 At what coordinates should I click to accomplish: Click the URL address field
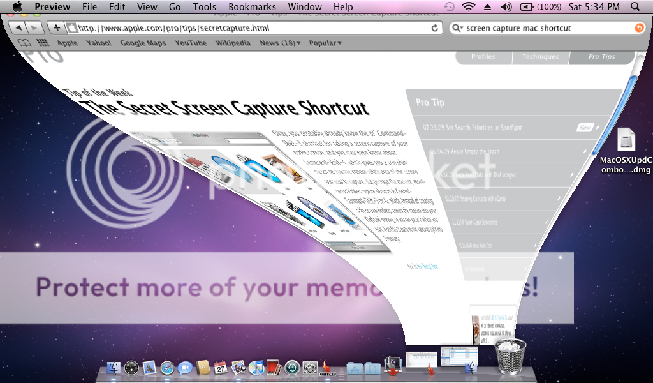tap(249, 28)
